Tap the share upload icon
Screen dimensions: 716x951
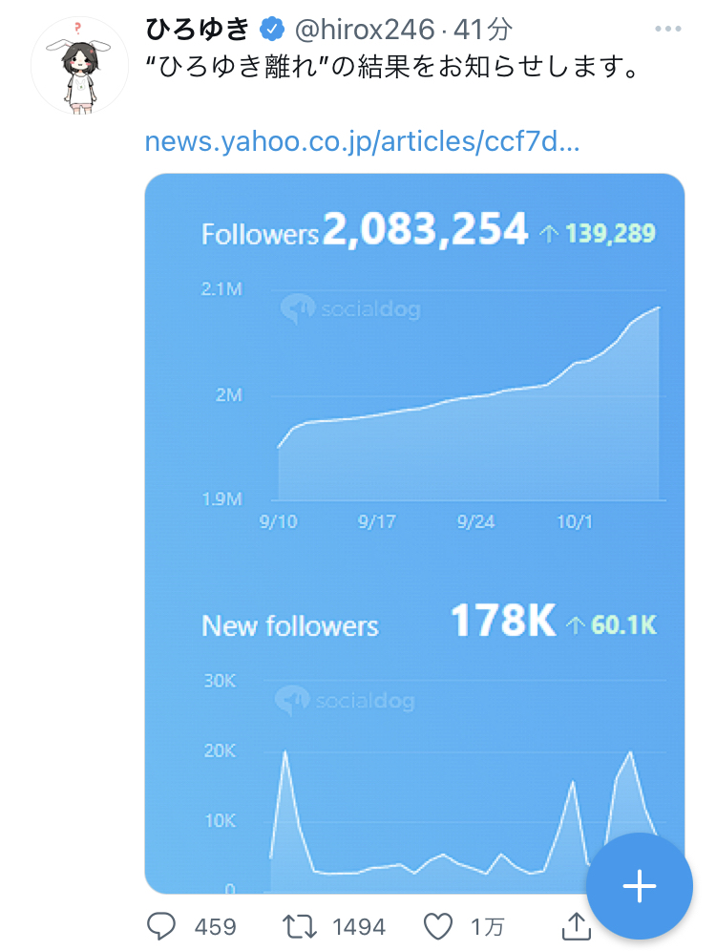[576, 925]
